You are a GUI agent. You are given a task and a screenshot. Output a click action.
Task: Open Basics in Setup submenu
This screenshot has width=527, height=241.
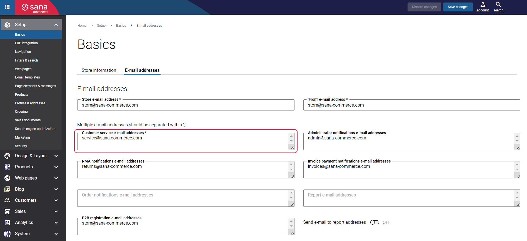31,35
